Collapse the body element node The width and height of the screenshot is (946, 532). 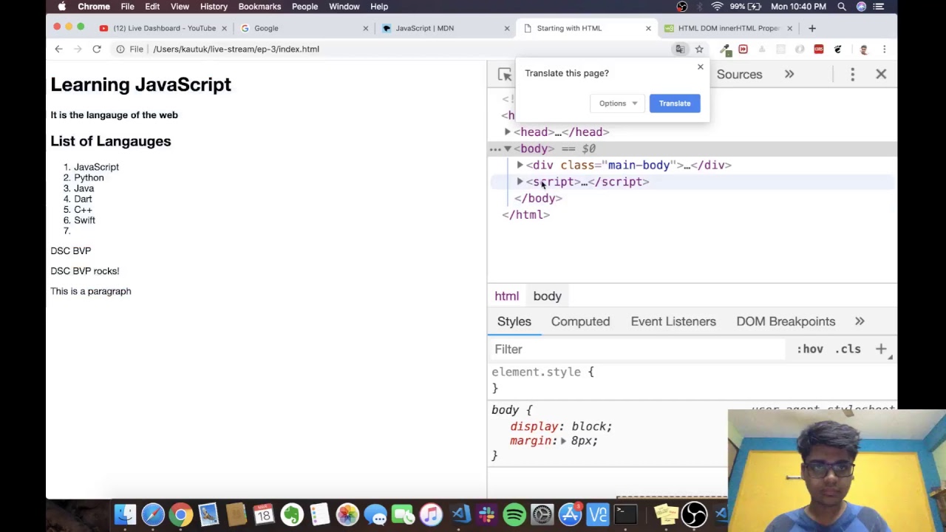508,149
